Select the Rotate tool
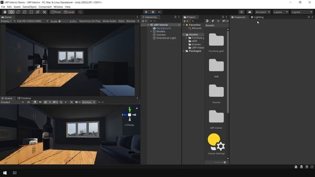This screenshot has height=177, width=315. (18, 12)
